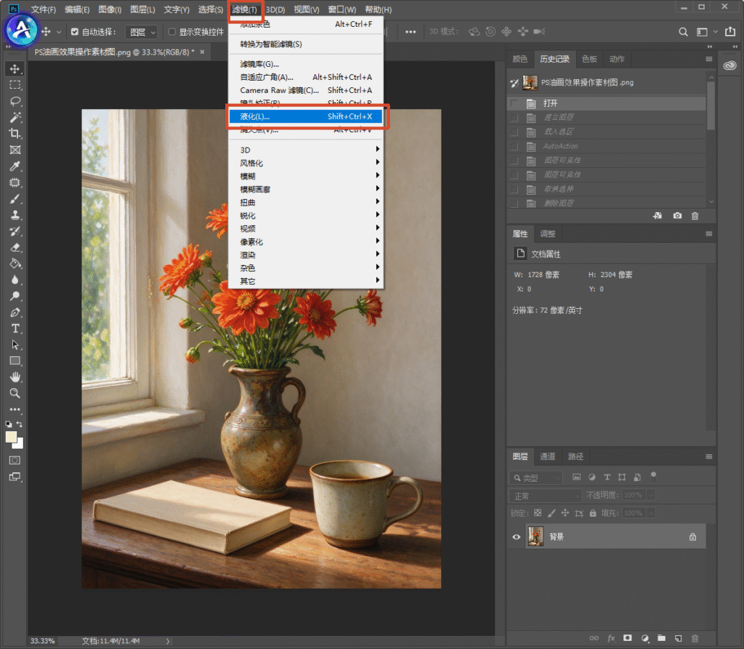The width and height of the screenshot is (744, 649).
Task: Select the Horizontal Type tool
Action: 15,328
